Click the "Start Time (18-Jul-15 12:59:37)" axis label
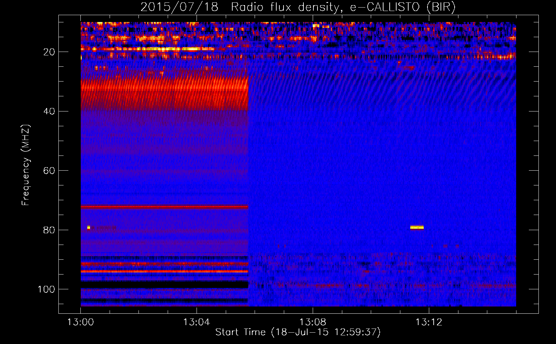Image resolution: width=556 pixels, height=344 pixels. pos(298,332)
